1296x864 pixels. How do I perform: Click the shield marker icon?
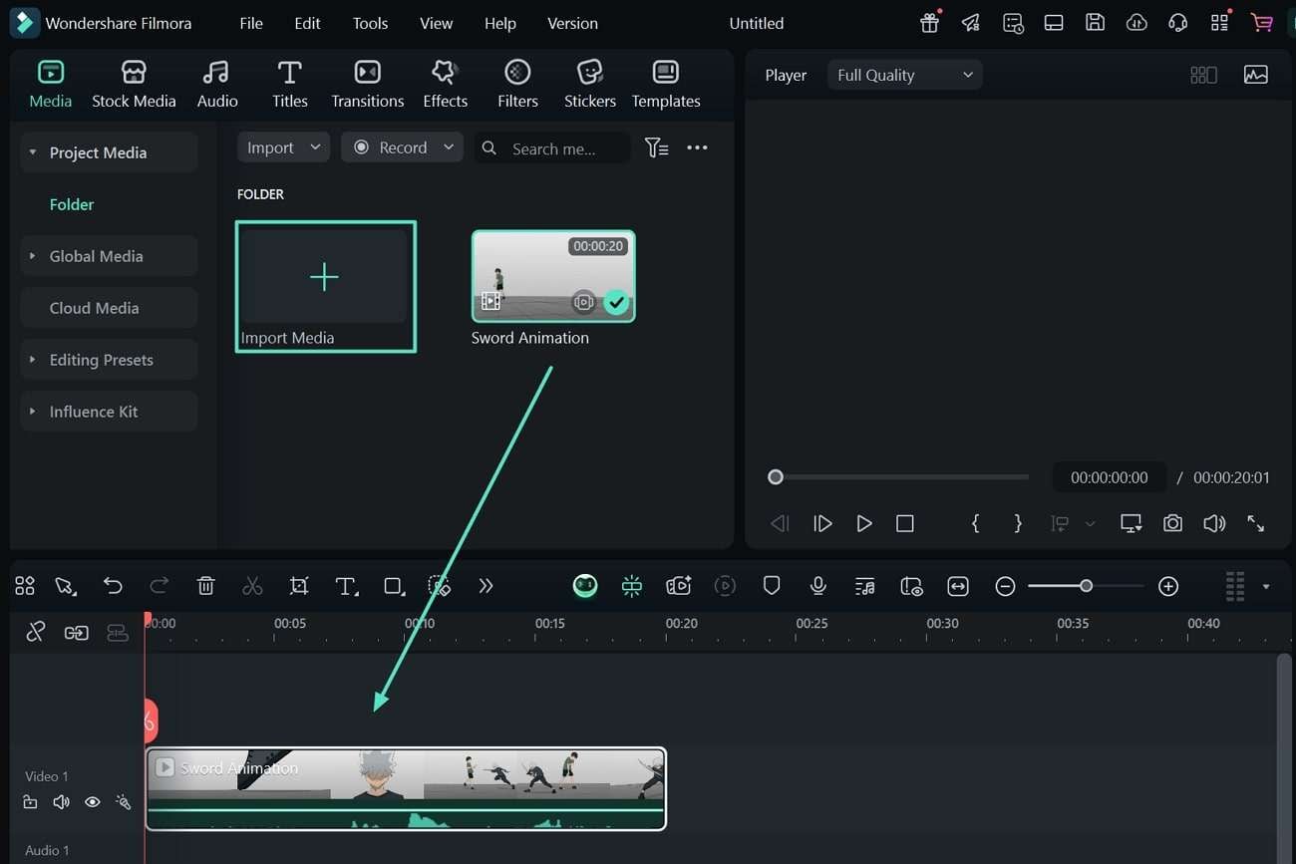click(x=772, y=586)
